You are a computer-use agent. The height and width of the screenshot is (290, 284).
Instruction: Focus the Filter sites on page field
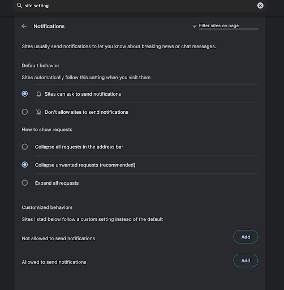[x=229, y=25]
